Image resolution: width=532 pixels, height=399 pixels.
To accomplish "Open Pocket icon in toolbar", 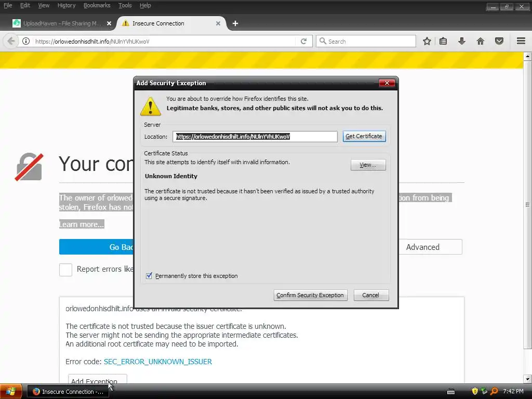I will [x=499, y=41].
